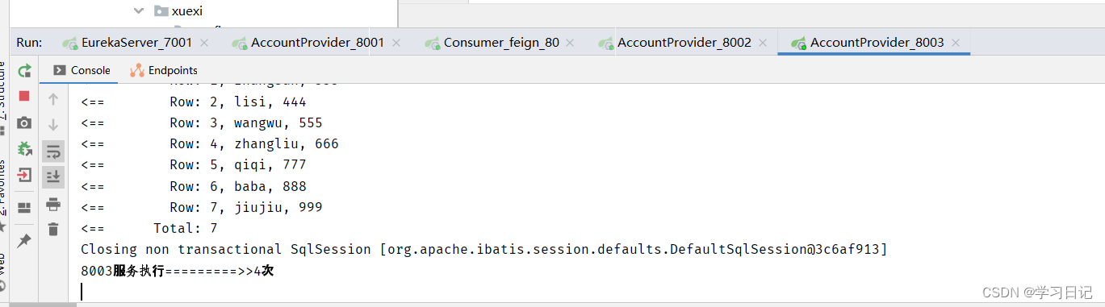Open the layout settings icon
The width and height of the screenshot is (1105, 307).
(x=24, y=208)
